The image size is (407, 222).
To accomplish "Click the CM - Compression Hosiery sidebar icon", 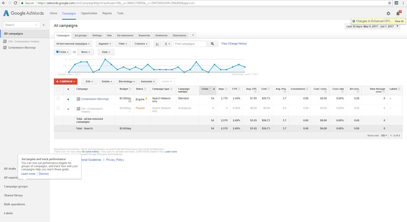I will (5, 41).
